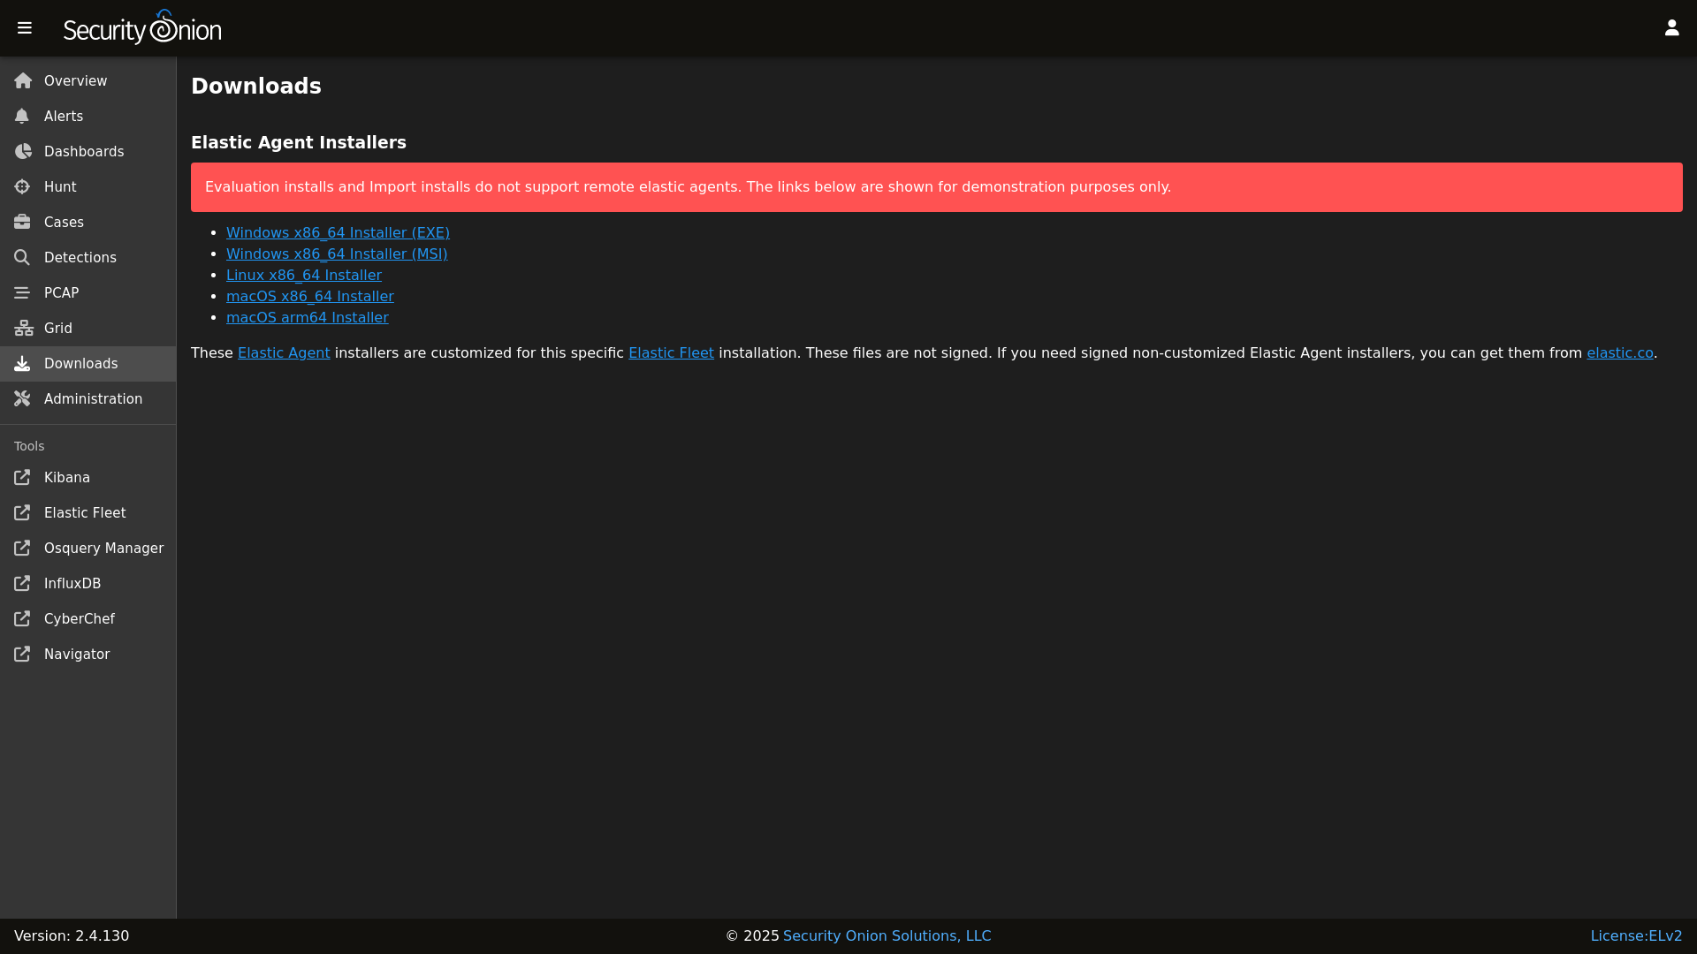This screenshot has height=954, width=1697.
Task: Download Windows x86_64 Installer (EXE)
Action: [x=338, y=233]
